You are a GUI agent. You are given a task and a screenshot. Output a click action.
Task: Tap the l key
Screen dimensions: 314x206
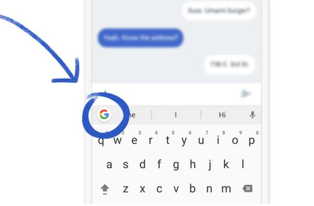(x=243, y=164)
